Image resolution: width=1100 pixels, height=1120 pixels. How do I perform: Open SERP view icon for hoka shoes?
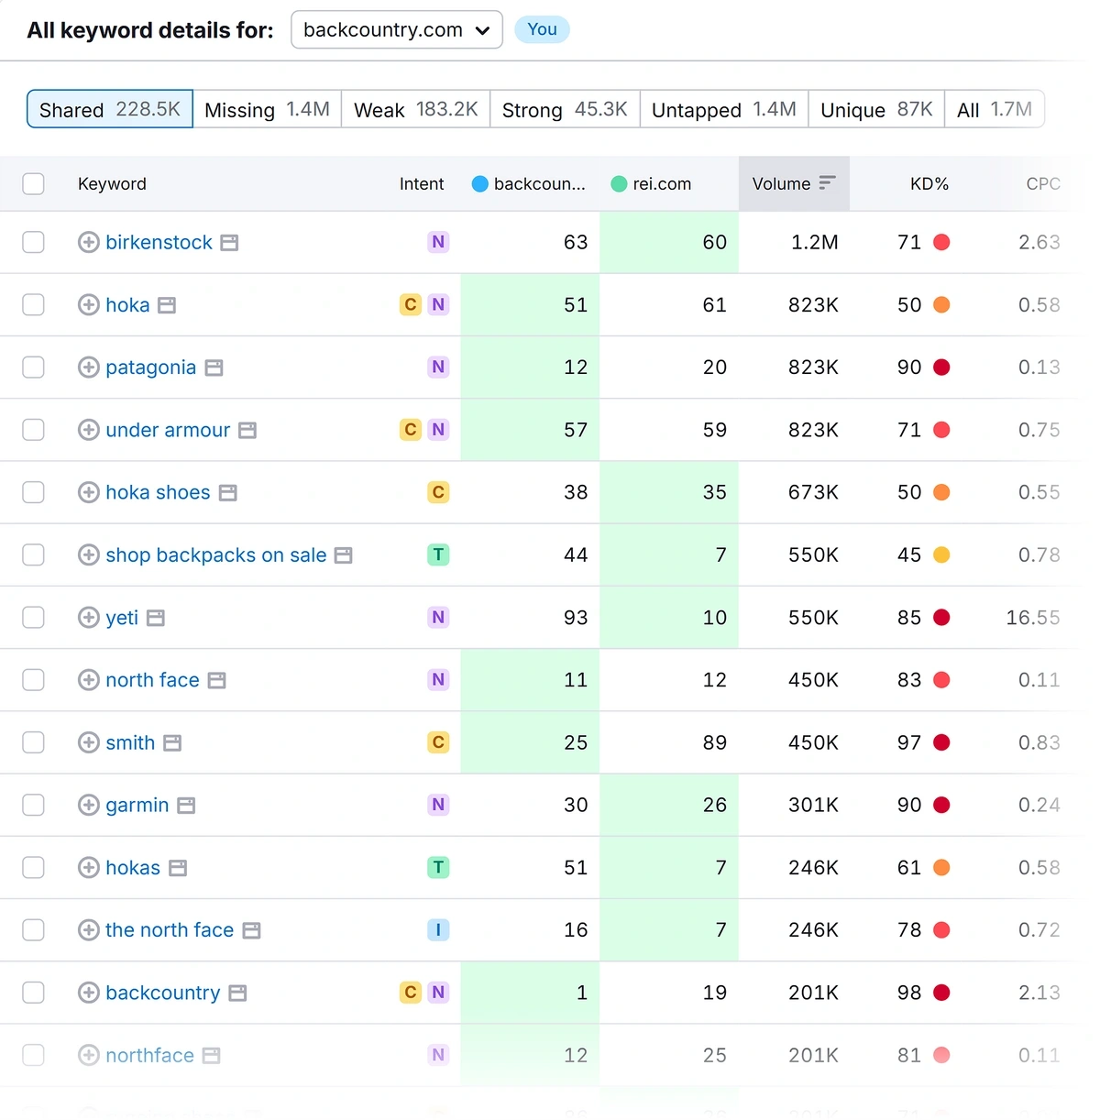click(x=228, y=493)
